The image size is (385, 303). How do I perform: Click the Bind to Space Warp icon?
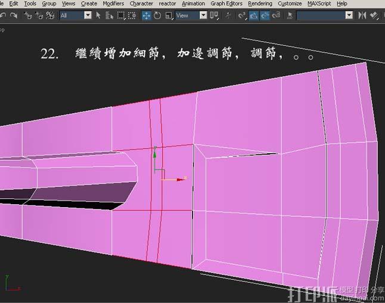pos(50,15)
